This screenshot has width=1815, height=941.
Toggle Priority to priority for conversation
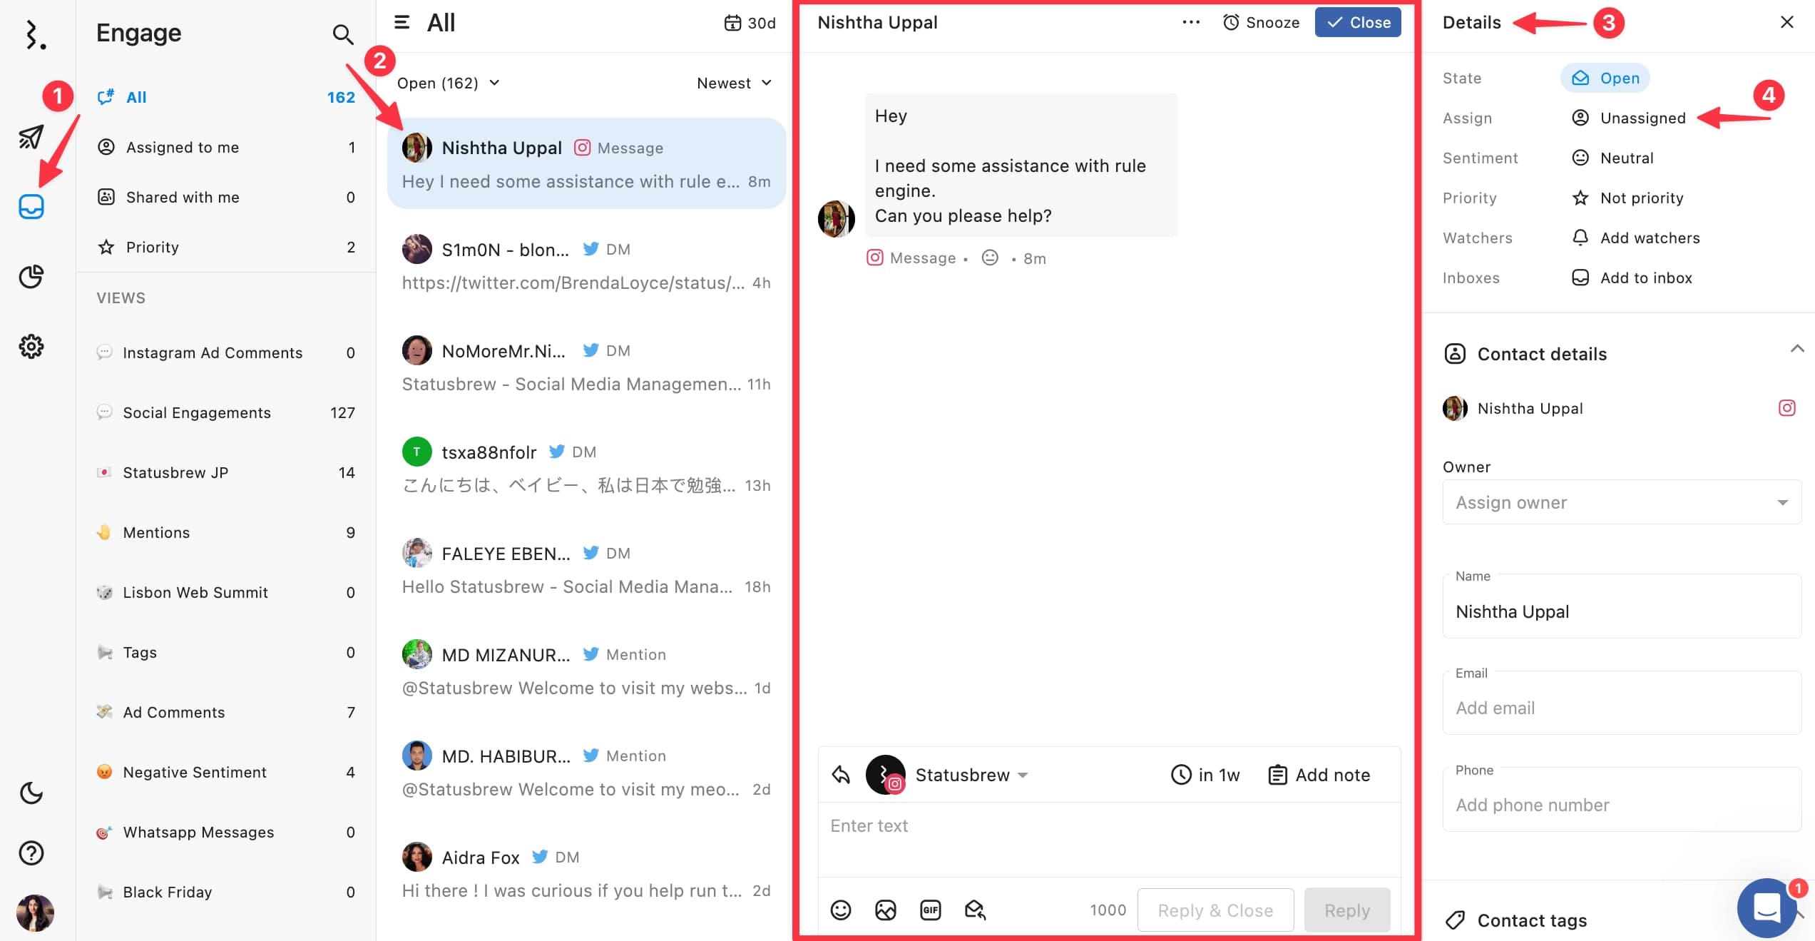[x=1627, y=197]
